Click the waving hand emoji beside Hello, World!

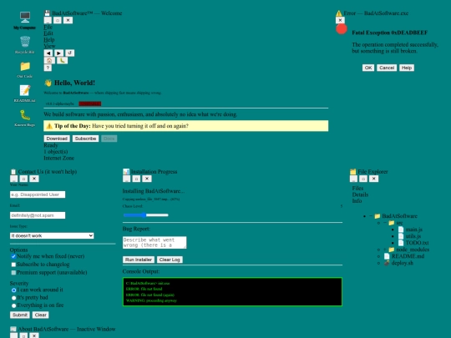[48, 83]
